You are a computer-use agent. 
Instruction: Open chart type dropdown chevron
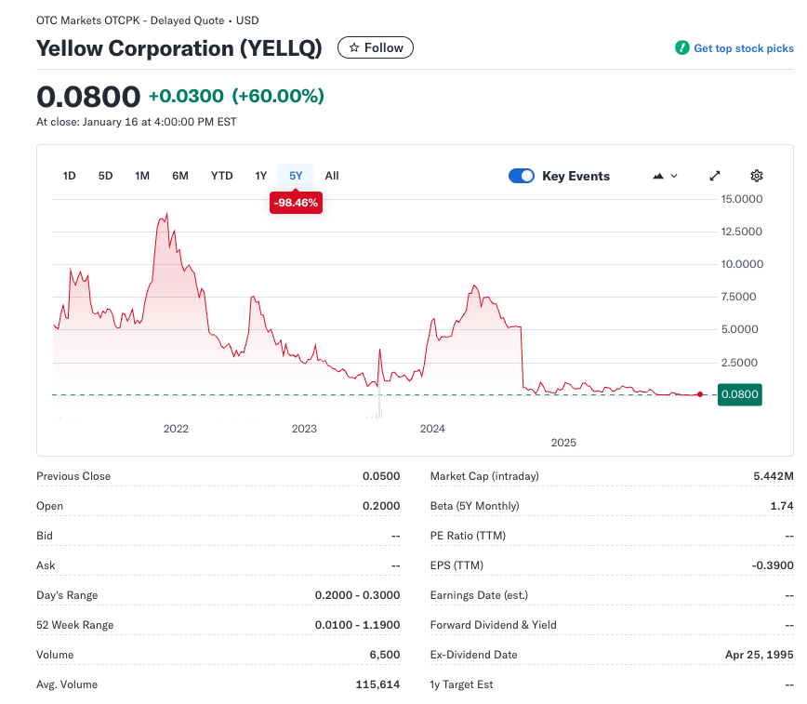coord(674,176)
